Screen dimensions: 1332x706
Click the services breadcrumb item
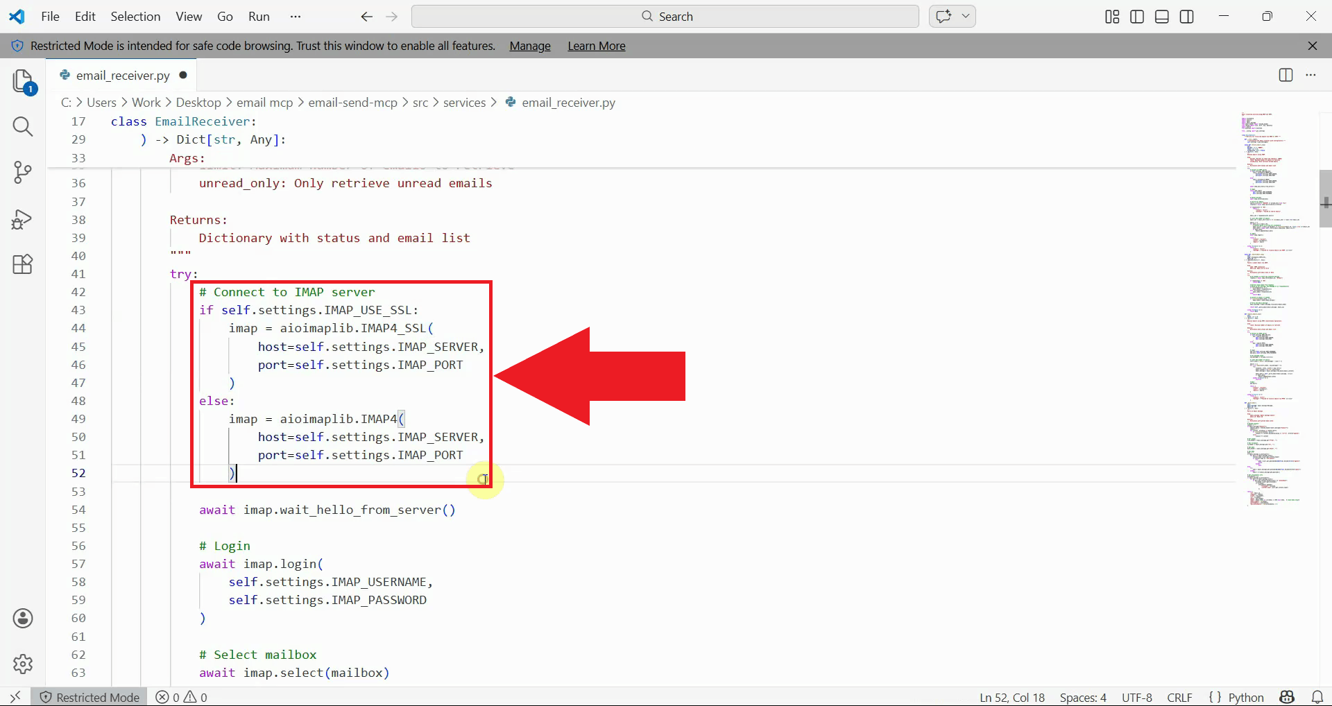point(466,102)
